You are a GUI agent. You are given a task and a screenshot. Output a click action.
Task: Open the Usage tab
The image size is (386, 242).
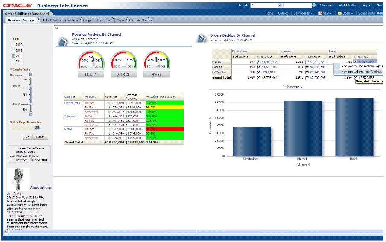point(87,20)
